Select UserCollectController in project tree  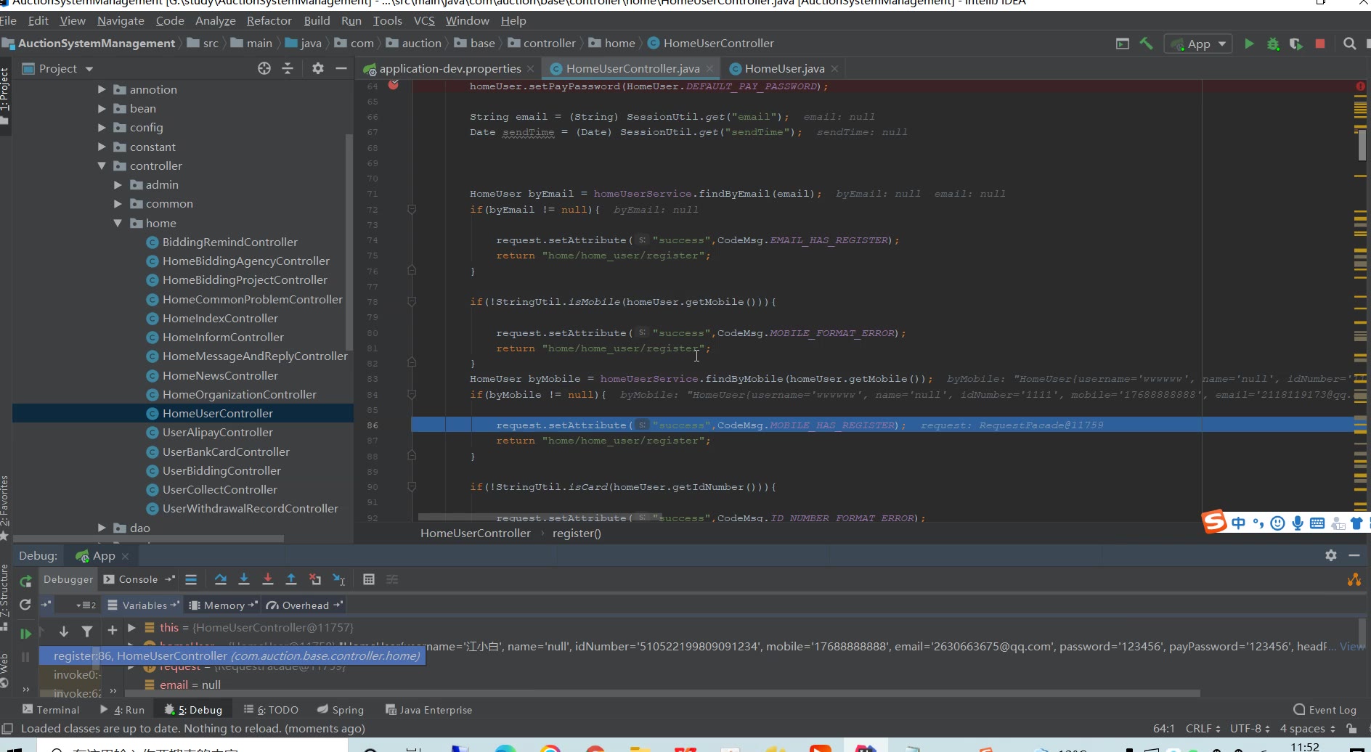click(219, 490)
